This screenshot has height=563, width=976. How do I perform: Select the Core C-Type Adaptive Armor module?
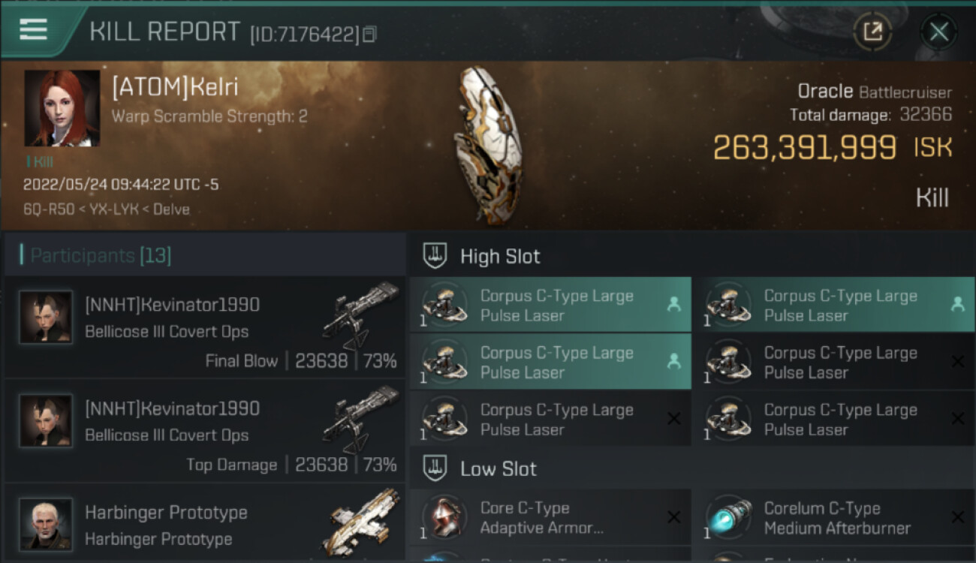(x=550, y=518)
